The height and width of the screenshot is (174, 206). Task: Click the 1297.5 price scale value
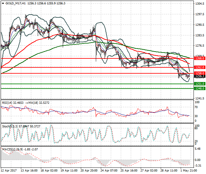(200, 14)
